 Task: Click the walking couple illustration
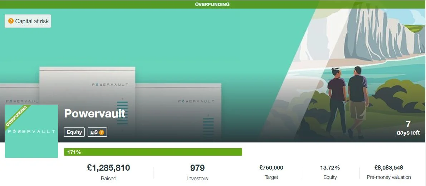(348, 102)
